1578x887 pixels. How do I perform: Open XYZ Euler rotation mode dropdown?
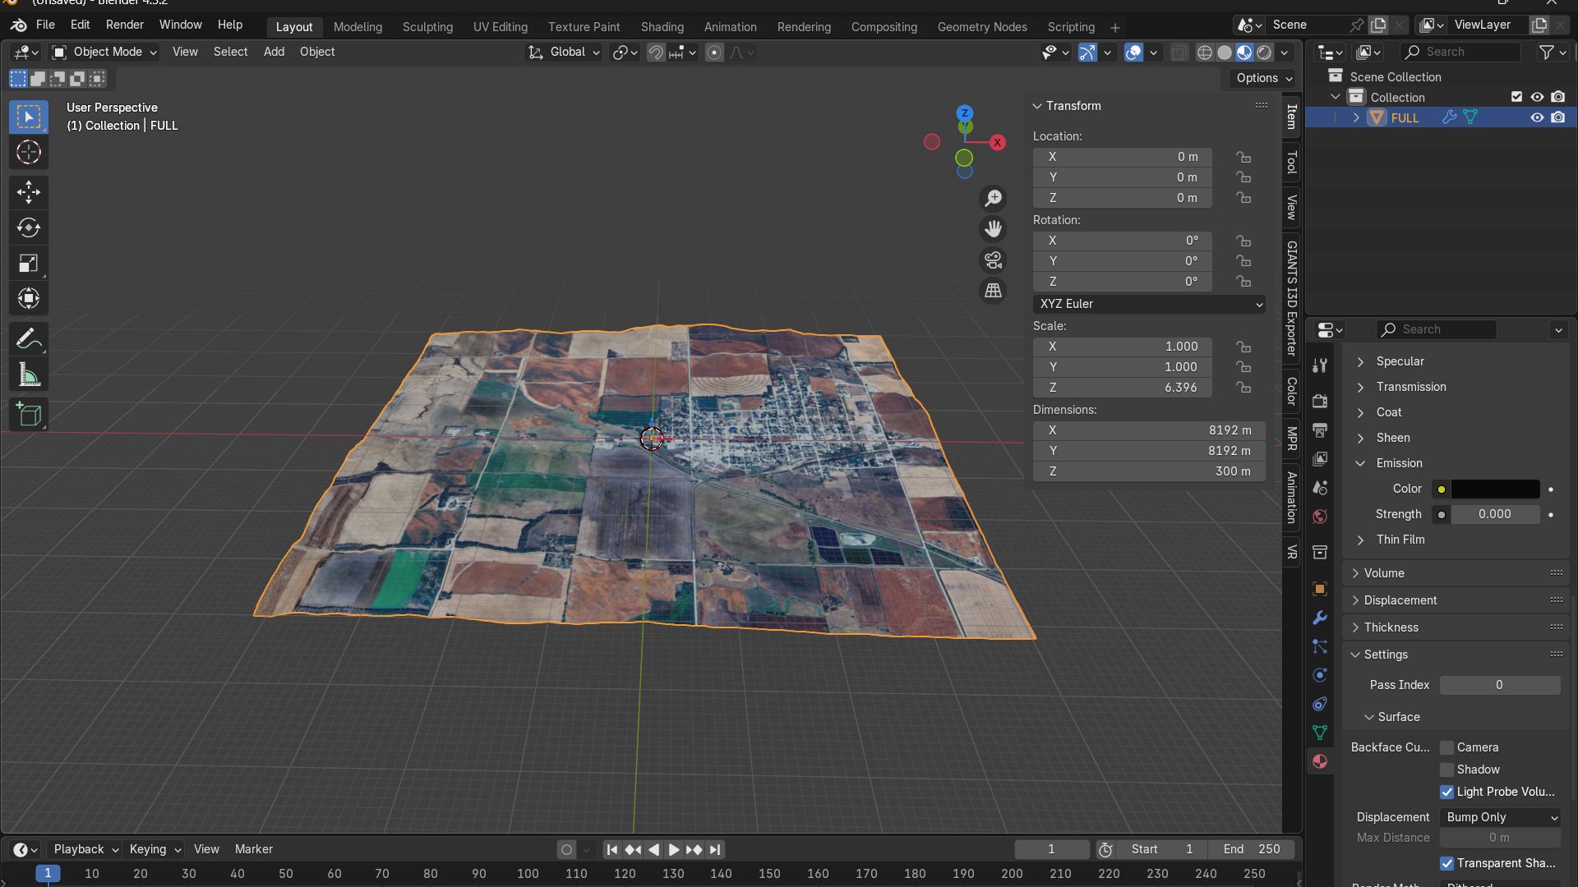point(1149,304)
